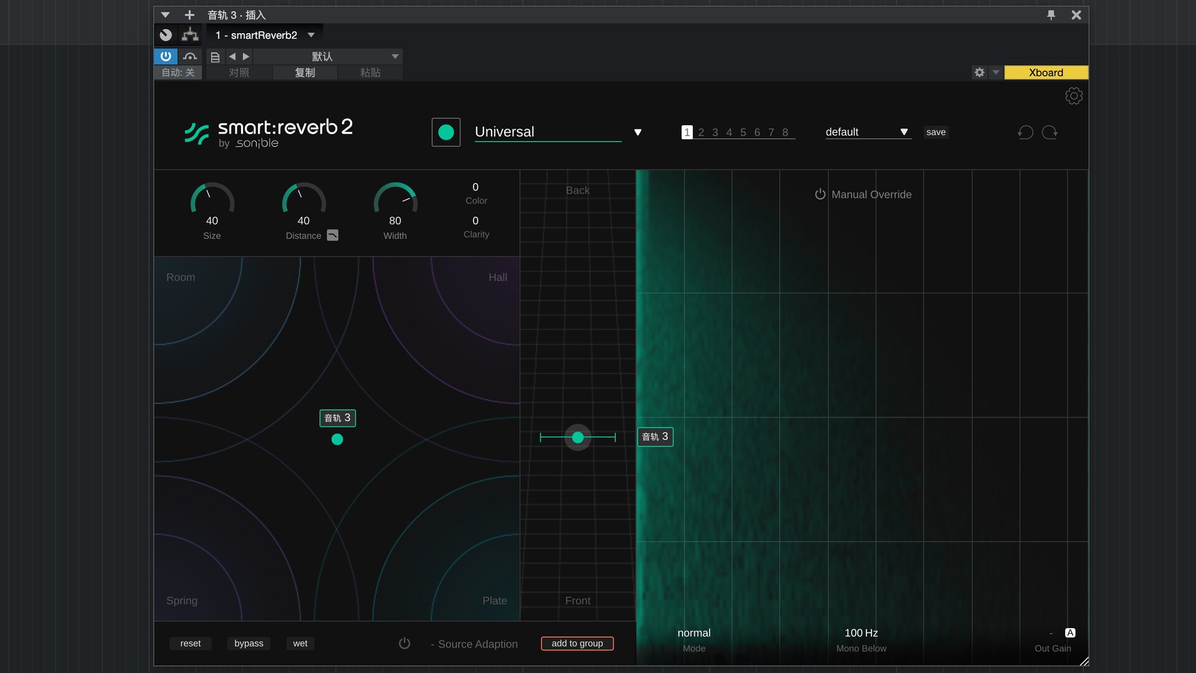Click the distance handle in Back-Front view

coord(577,437)
